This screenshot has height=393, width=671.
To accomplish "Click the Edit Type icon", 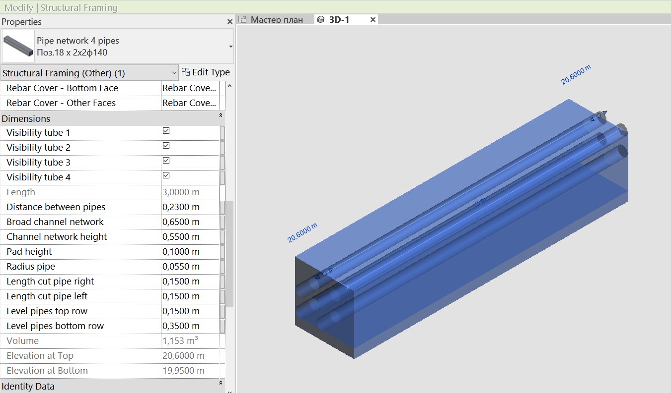I will pyautogui.click(x=186, y=72).
